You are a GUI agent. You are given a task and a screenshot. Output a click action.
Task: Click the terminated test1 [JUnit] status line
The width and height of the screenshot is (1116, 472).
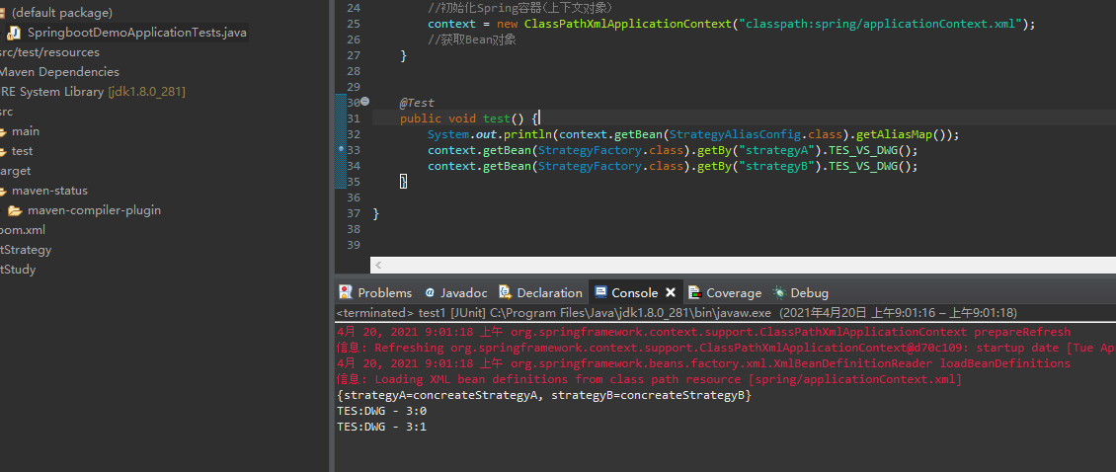(x=677, y=313)
